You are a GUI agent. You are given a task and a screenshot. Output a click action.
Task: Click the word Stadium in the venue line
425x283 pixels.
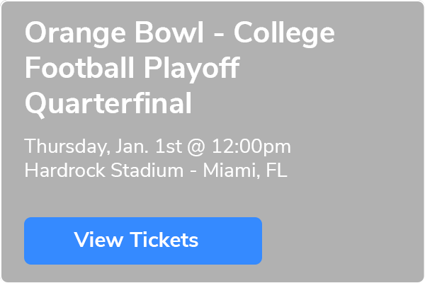coord(147,170)
